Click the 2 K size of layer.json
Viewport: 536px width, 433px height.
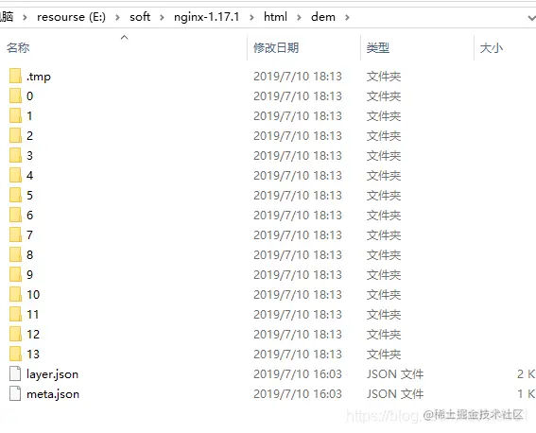pyautogui.click(x=526, y=373)
